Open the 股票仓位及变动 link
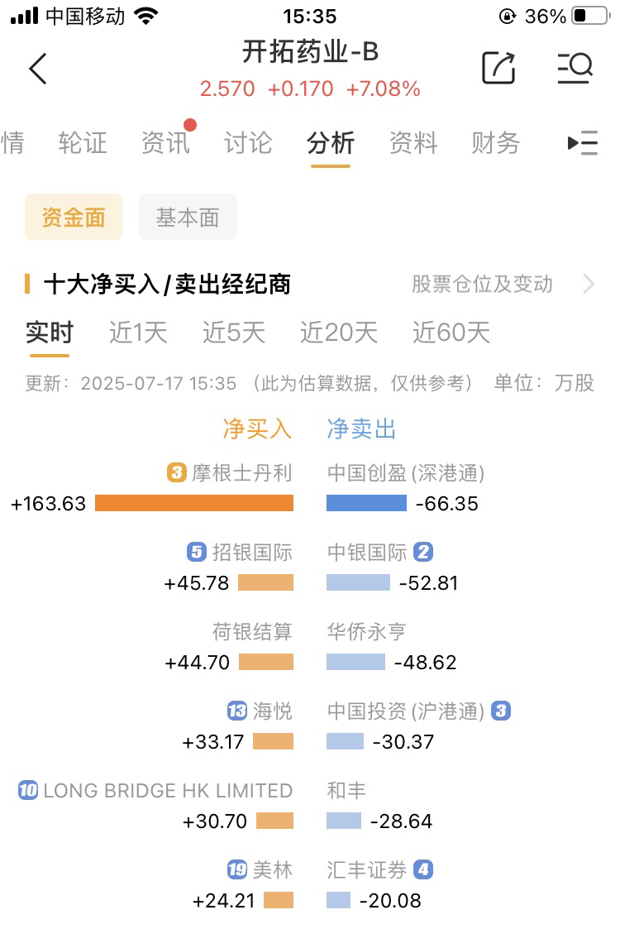Image resolution: width=620 pixels, height=929 pixels. (x=482, y=285)
